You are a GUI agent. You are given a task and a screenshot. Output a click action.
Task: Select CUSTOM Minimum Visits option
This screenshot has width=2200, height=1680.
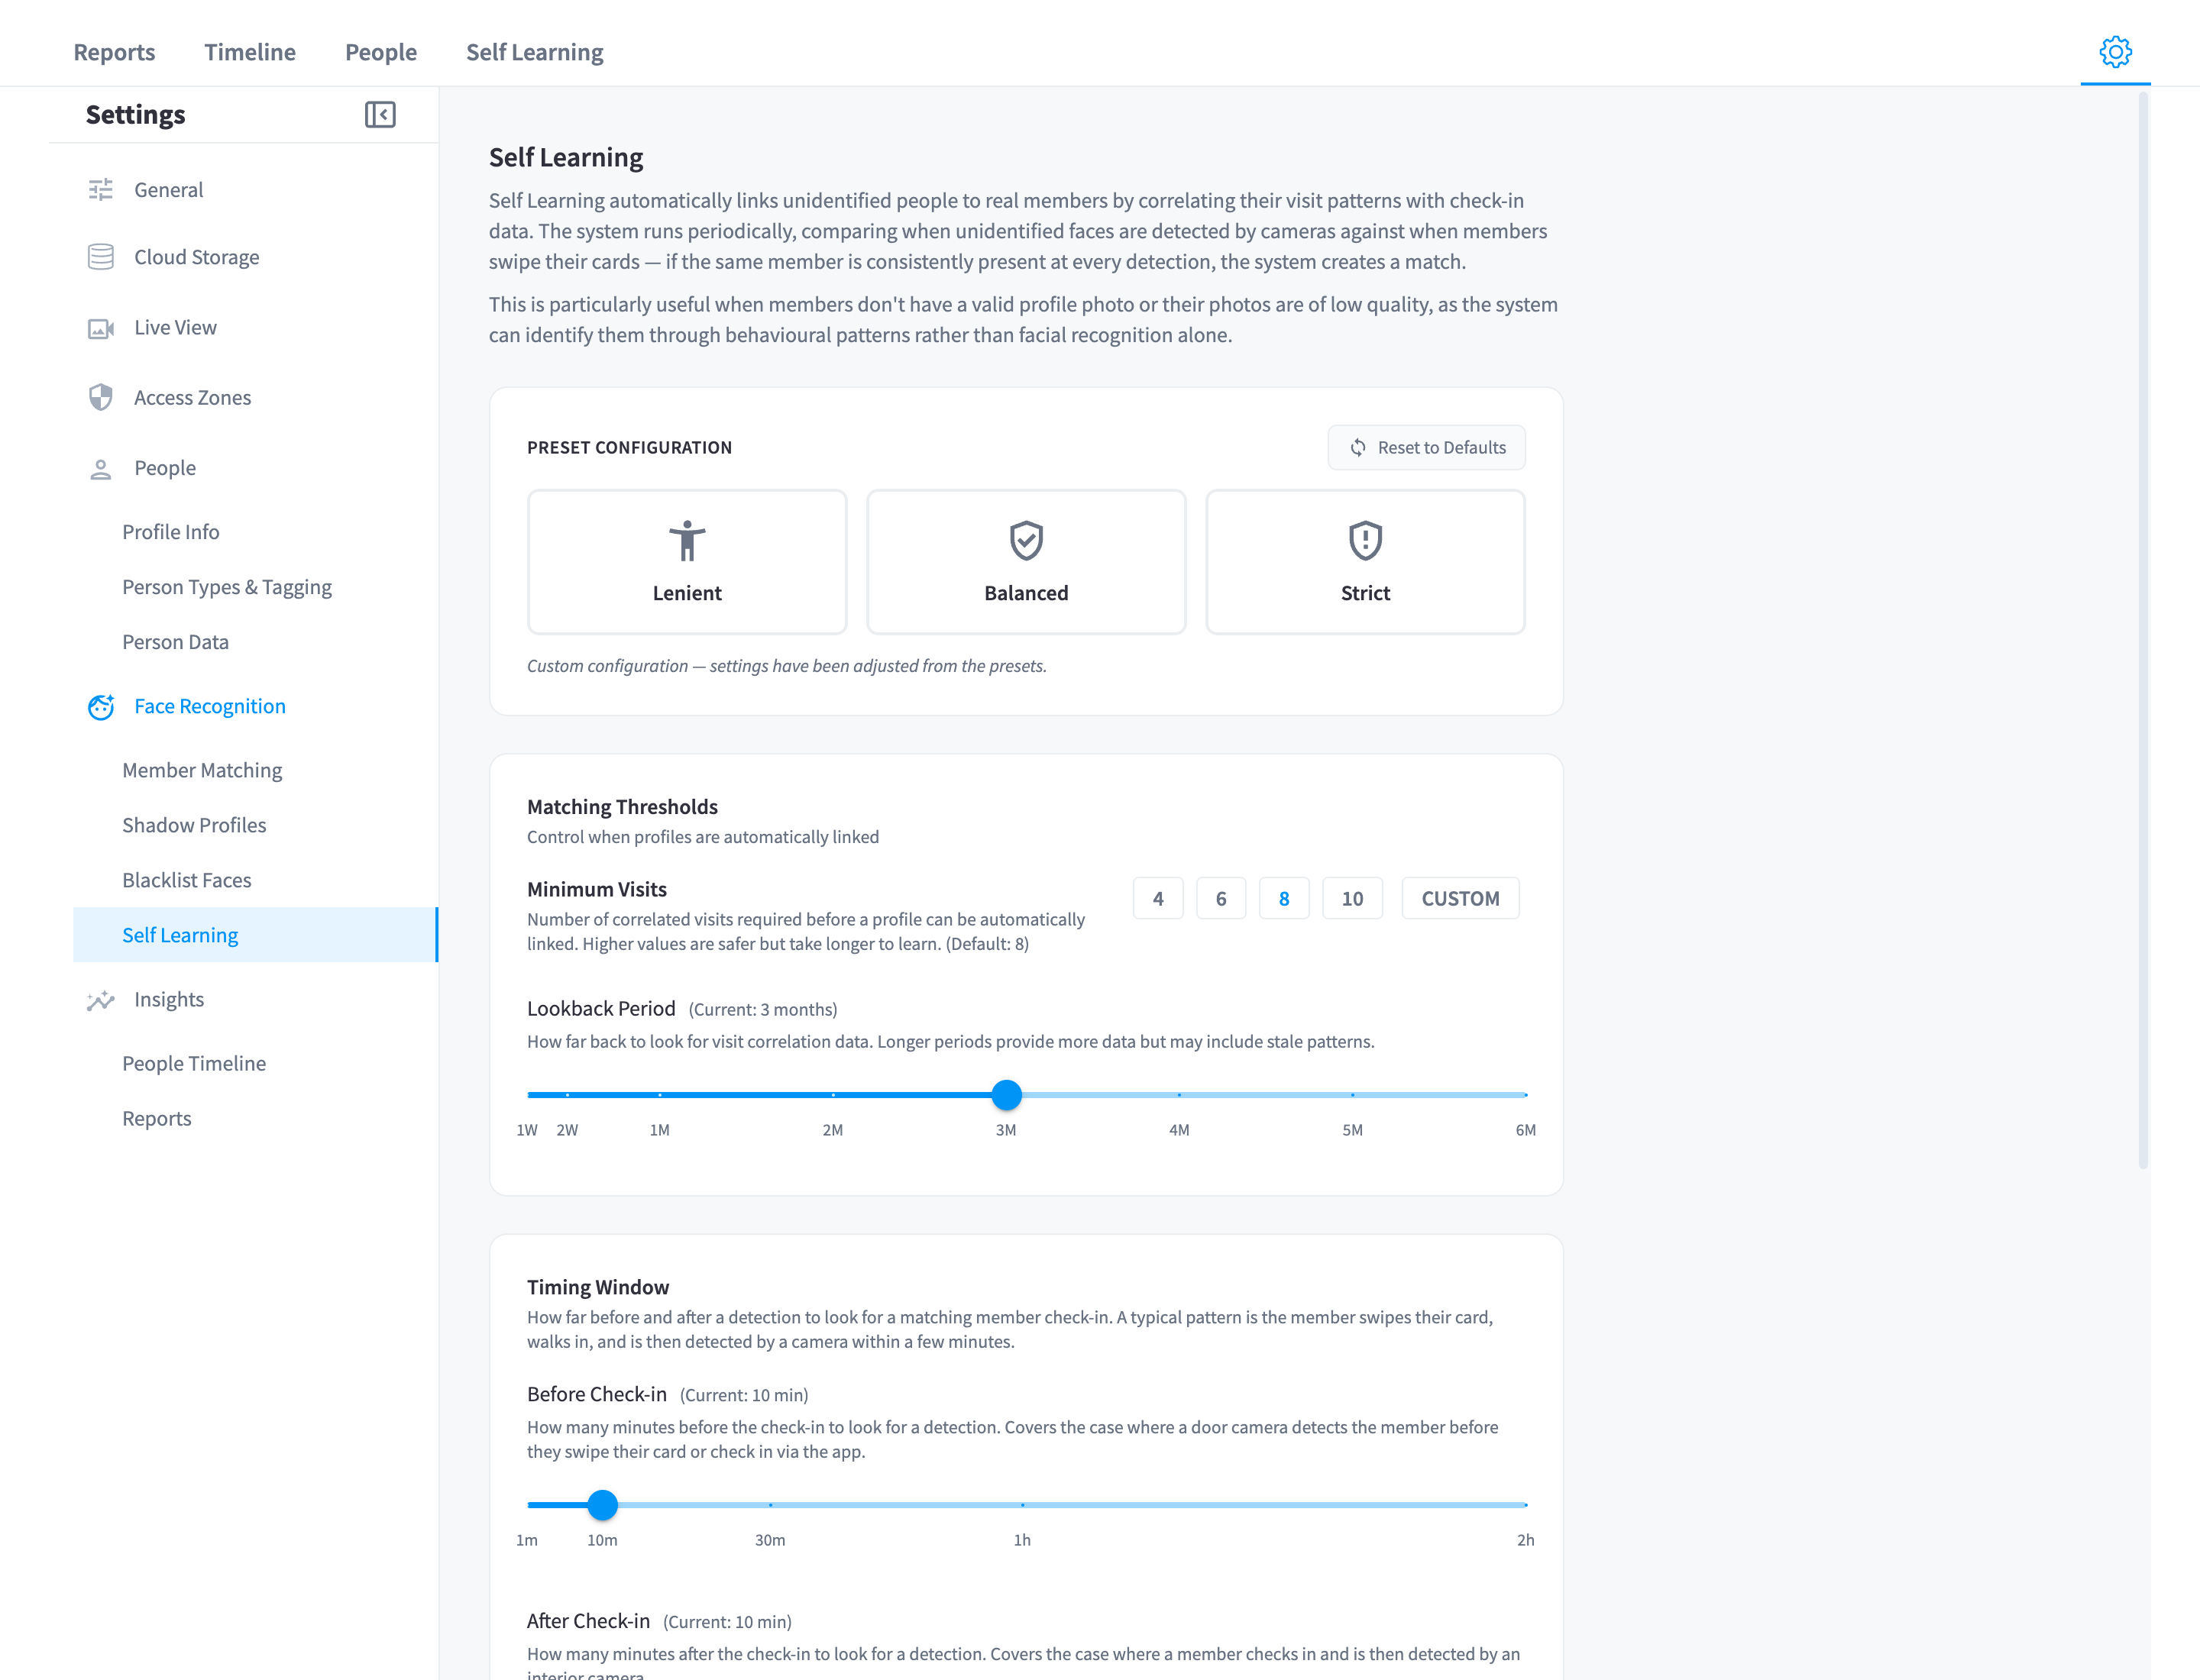coord(1461,899)
